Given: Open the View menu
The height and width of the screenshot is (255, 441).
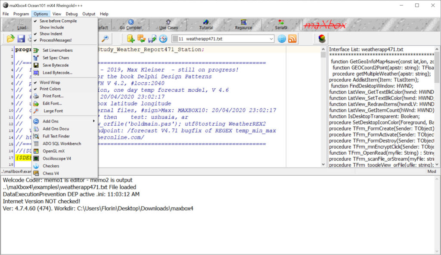Looking at the screenshot, I should [x=57, y=14].
